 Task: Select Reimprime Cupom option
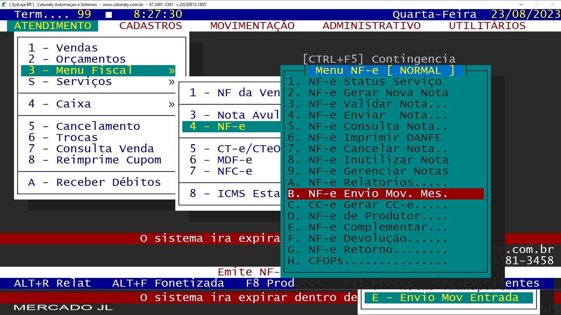point(95,160)
